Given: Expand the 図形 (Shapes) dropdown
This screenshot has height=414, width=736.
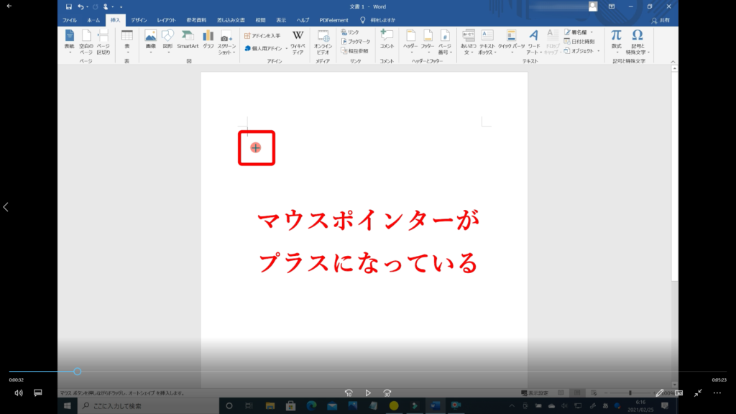Looking at the screenshot, I should pyautogui.click(x=167, y=52).
